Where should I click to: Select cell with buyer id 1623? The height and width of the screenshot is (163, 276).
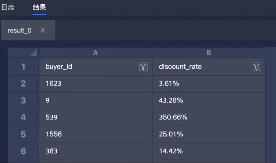95,84
